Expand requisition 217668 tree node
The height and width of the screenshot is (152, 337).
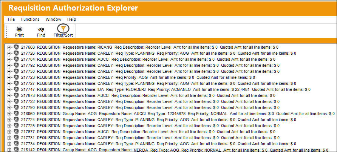[x=9, y=47]
